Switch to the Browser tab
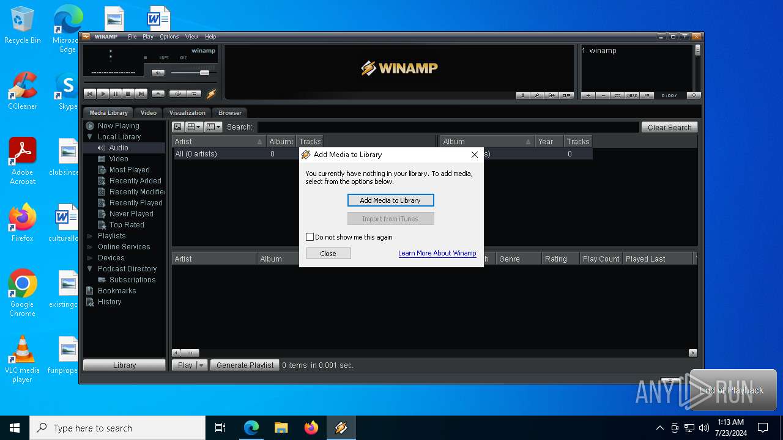Screen dimensions: 783x440 coord(230,112)
